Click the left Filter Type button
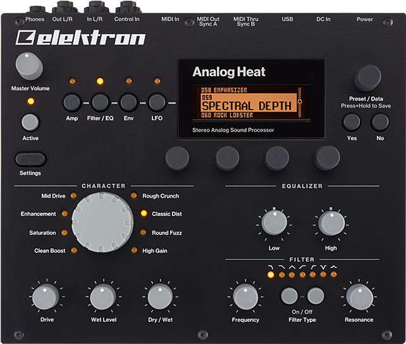The width and height of the screenshot is (406, 344). coord(289,296)
